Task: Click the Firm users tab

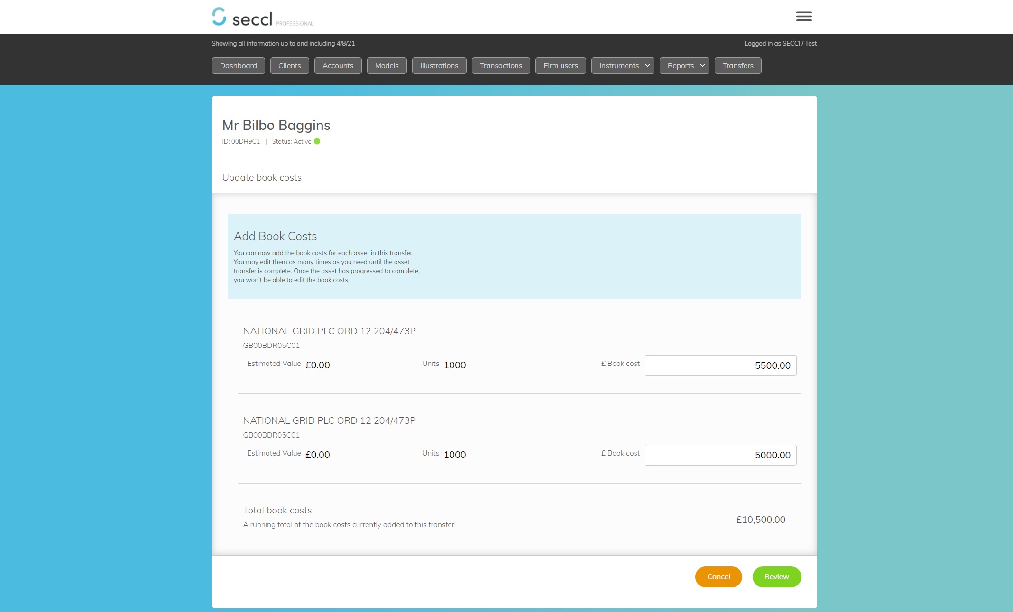Action: (561, 65)
